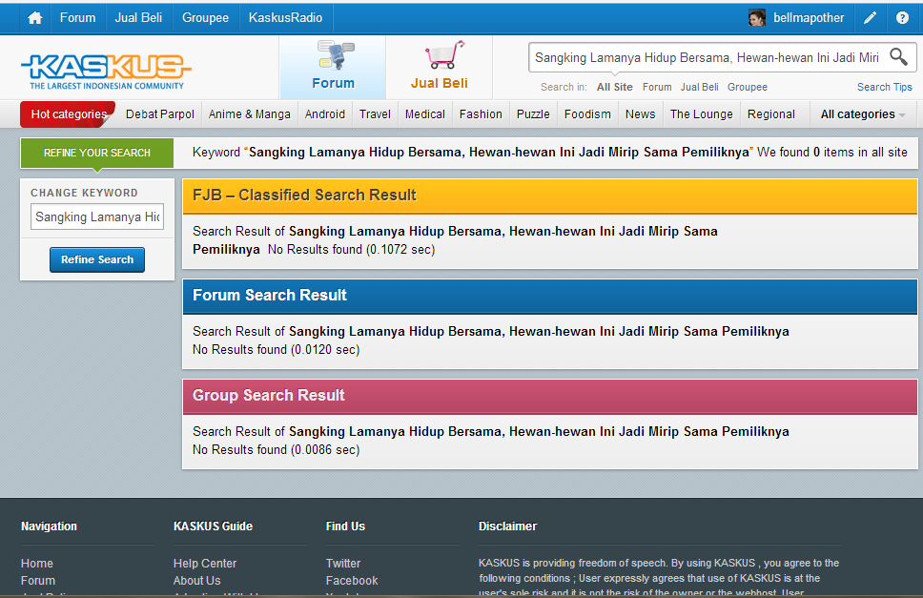Click the Find Us footer heading
Image resolution: width=923 pixels, height=598 pixels.
click(345, 526)
